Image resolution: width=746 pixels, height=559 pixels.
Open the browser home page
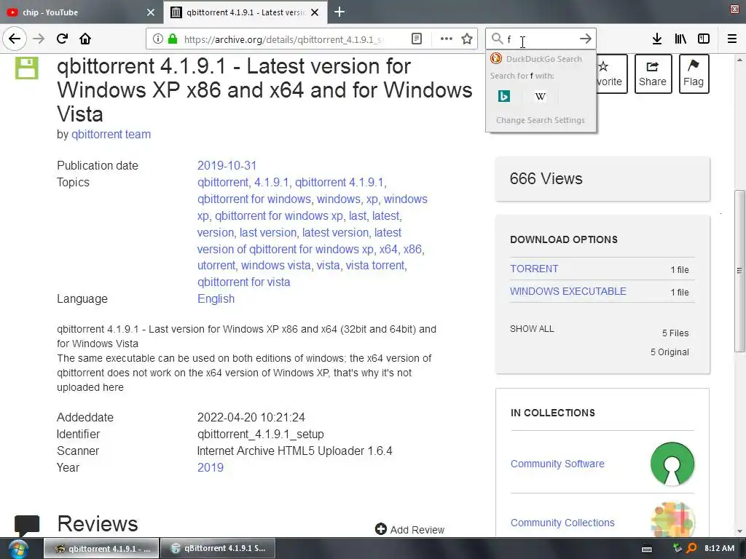coord(85,39)
